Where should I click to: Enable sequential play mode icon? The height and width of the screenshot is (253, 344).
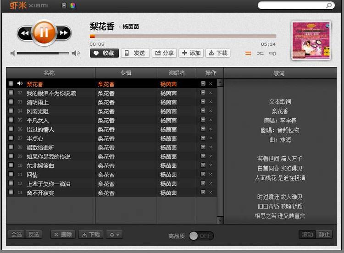click(x=248, y=53)
